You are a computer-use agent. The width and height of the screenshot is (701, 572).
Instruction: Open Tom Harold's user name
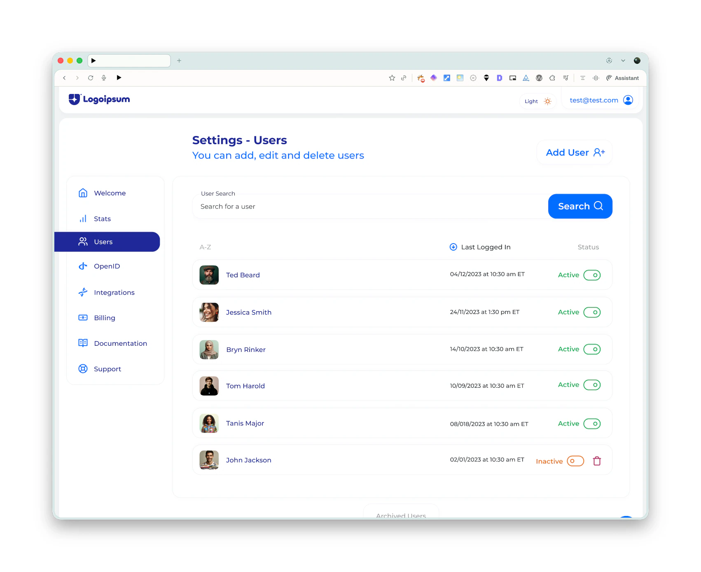point(245,386)
